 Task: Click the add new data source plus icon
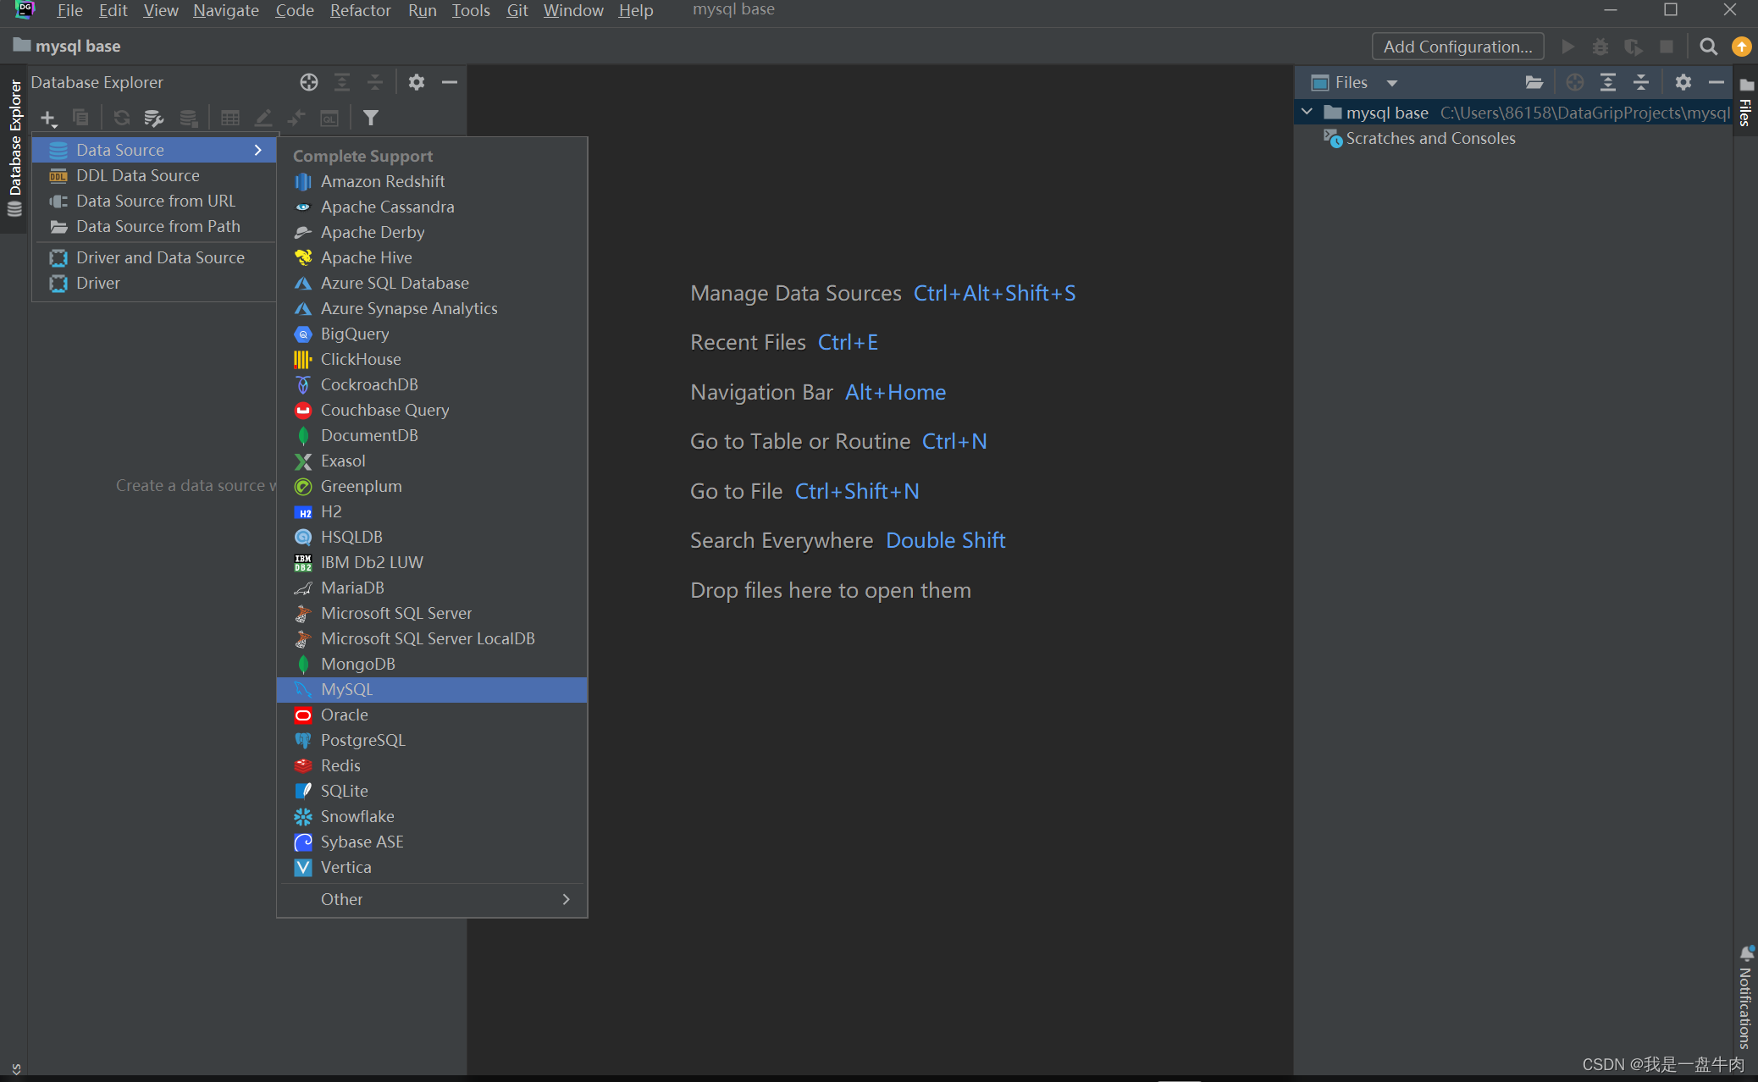coord(48,118)
